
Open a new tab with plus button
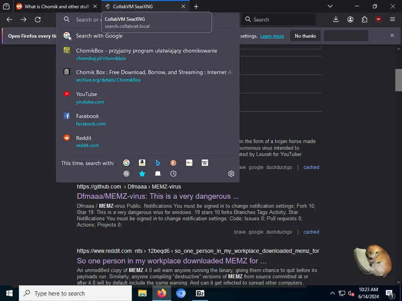tap(196, 6)
